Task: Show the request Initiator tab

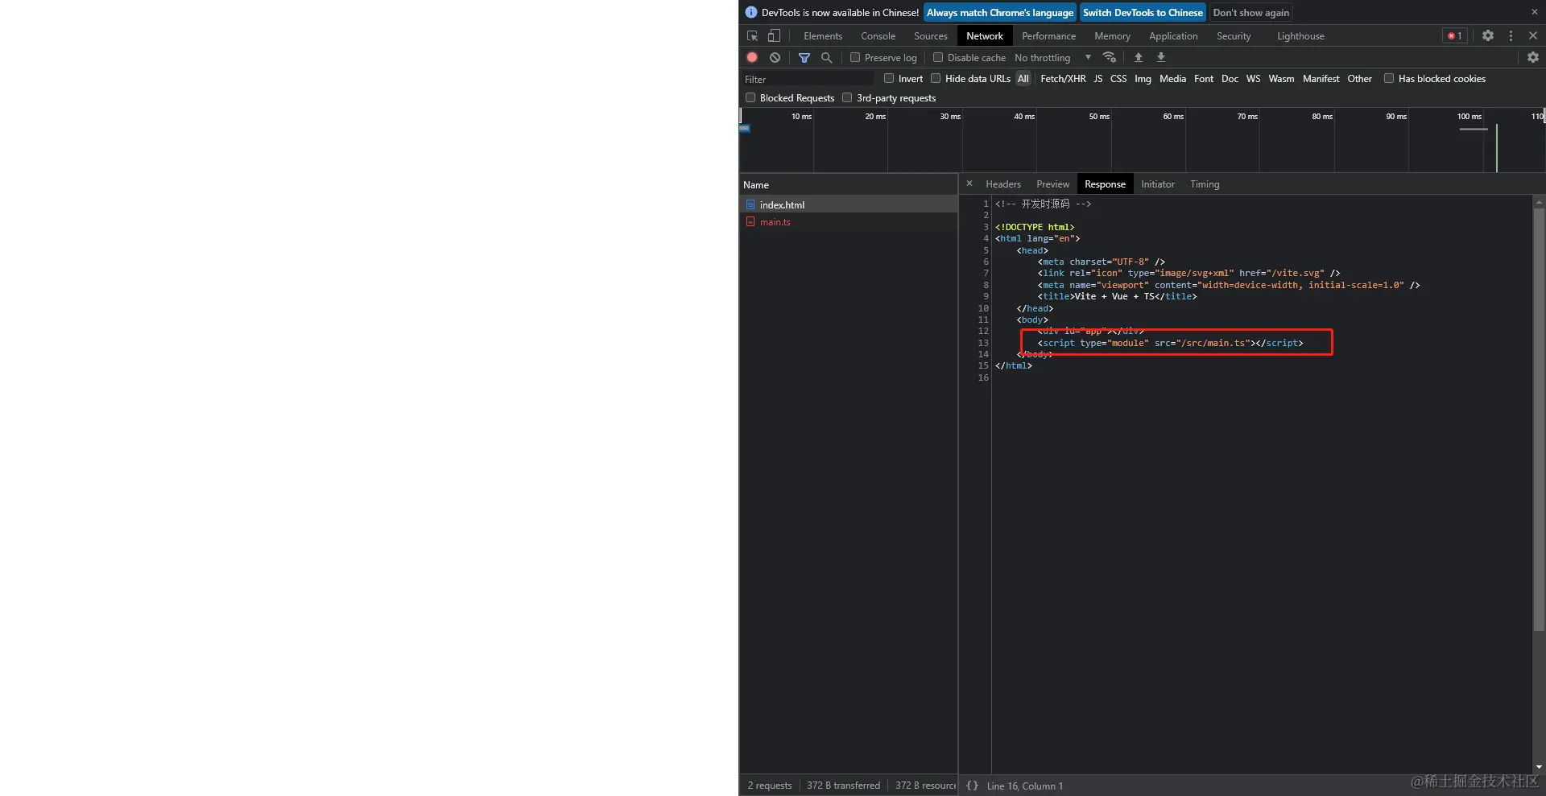Action: tap(1158, 184)
